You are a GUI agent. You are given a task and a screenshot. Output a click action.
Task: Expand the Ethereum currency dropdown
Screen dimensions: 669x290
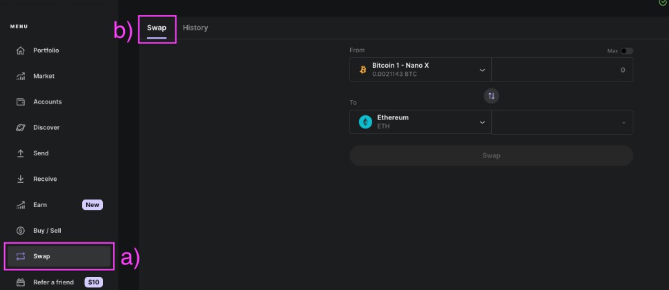pos(483,122)
